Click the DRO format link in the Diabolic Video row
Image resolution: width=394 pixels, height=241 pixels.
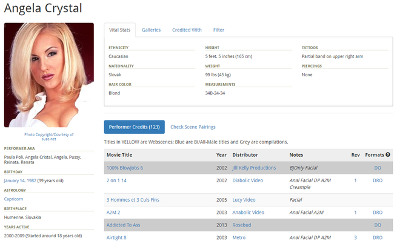(x=378, y=180)
